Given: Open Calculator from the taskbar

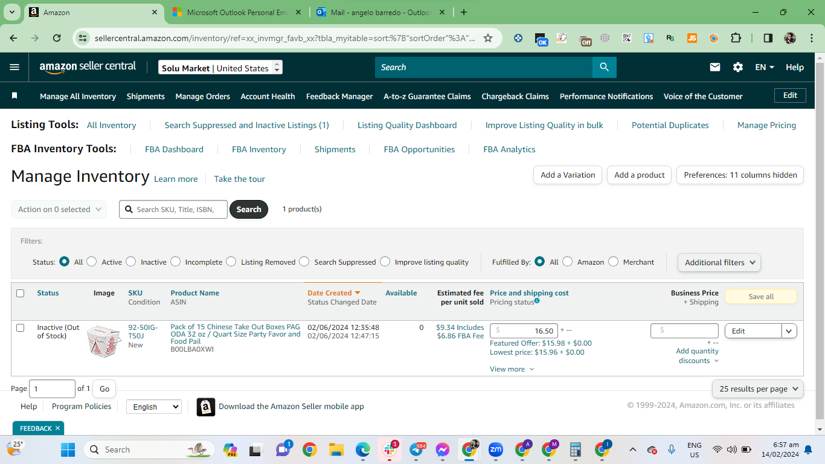Looking at the screenshot, I should 576,449.
